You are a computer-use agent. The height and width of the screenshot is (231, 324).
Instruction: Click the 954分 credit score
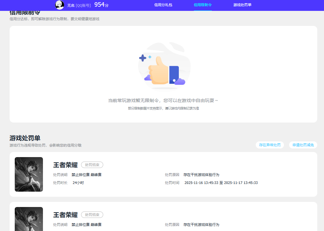pos(101,5)
